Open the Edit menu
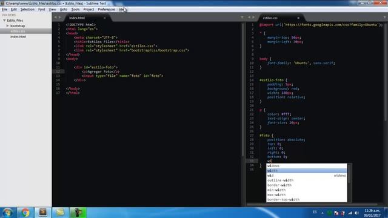The height and width of the screenshot is (218, 388). [13, 10]
